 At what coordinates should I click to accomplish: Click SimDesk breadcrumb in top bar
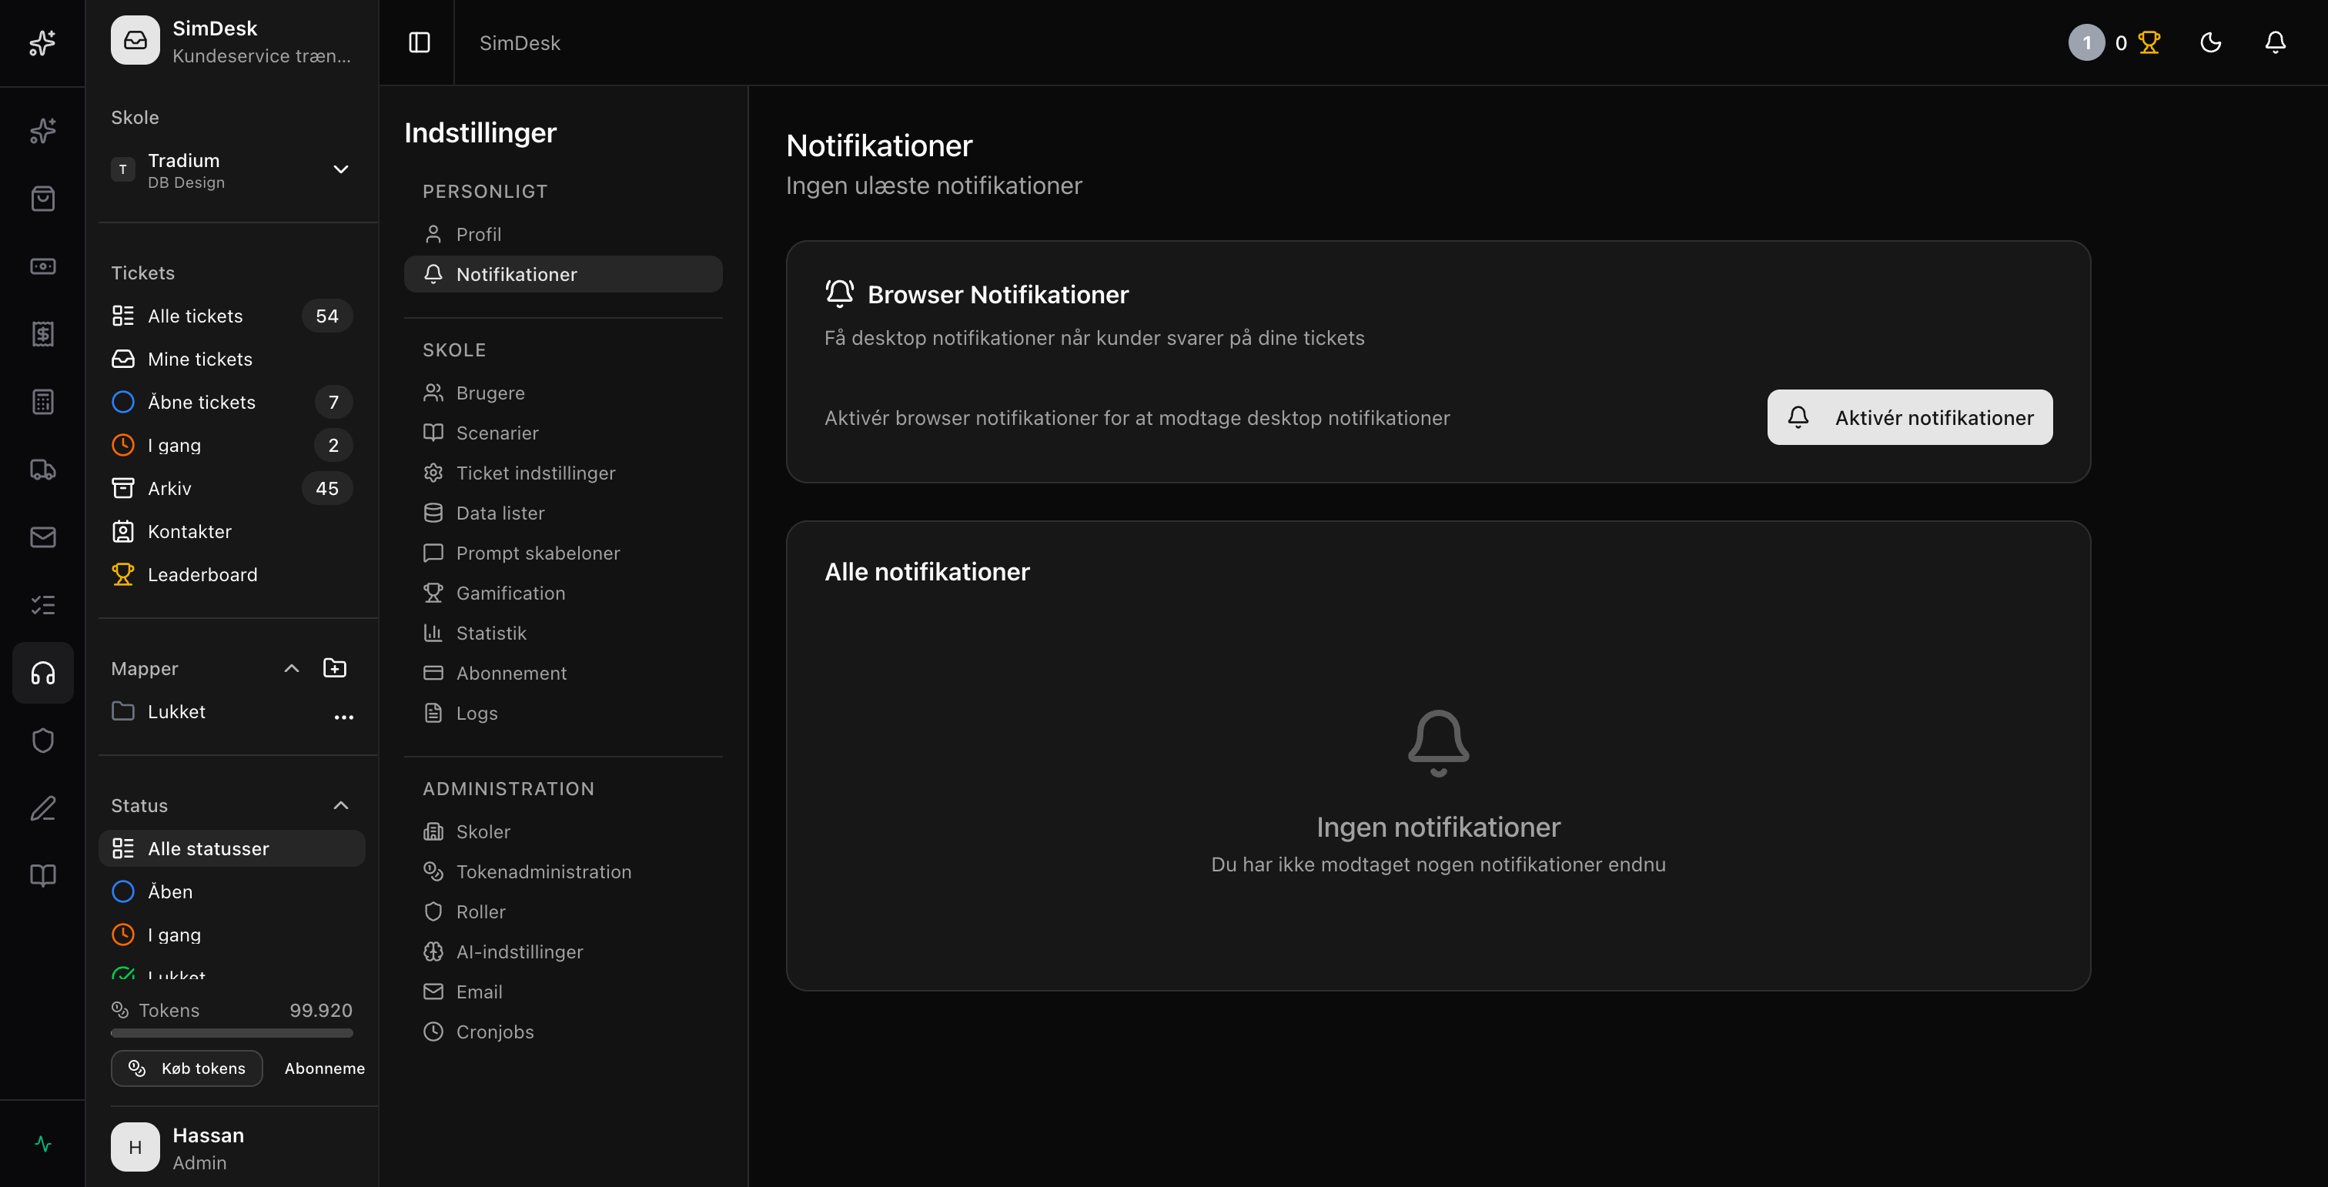pyautogui.click(x=520, y=42)
